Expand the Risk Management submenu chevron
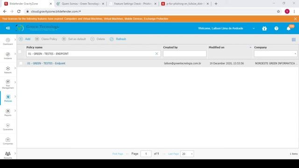The height and width of the screenshot is (168, 299). click(x=15, y=82)
